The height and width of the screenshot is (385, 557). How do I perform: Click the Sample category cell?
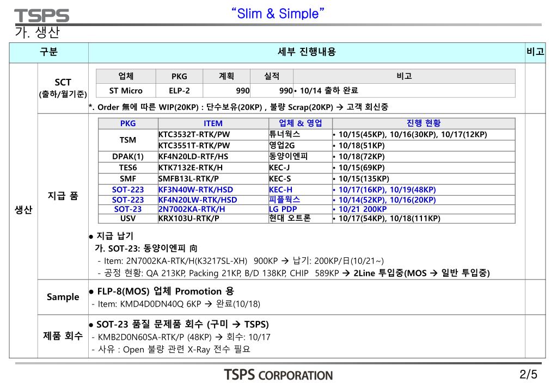63,297
